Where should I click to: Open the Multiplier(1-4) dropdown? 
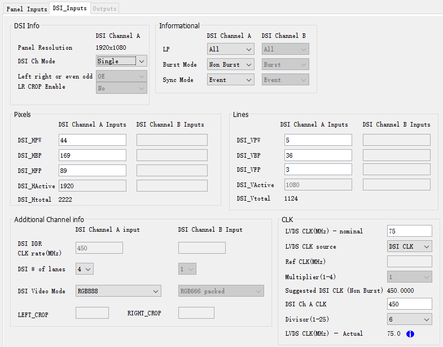pos(410,277)
